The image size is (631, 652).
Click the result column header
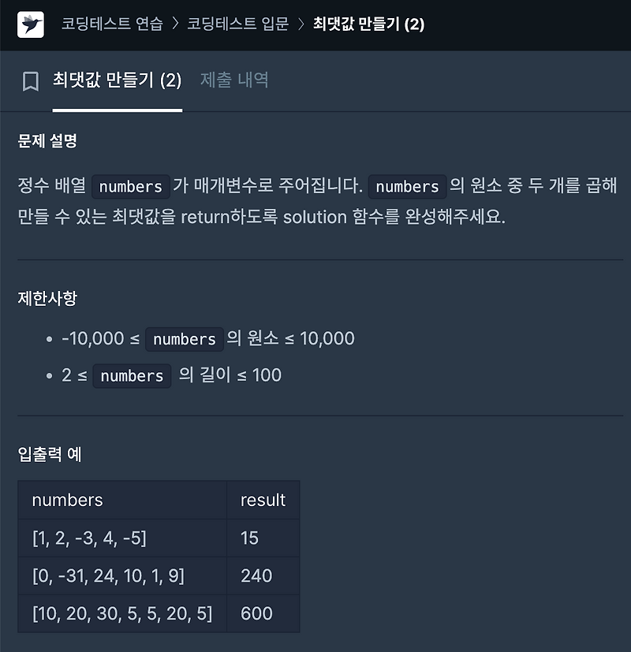pyautogui.click(x=263, y=500)
